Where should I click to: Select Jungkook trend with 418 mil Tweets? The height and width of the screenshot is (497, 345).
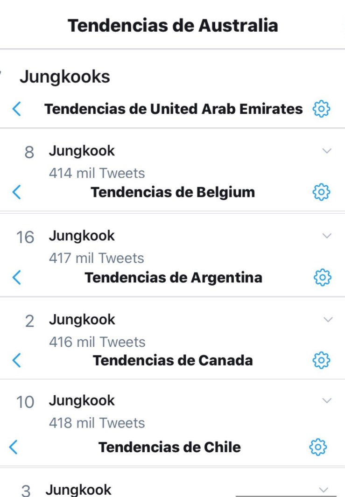82,401
